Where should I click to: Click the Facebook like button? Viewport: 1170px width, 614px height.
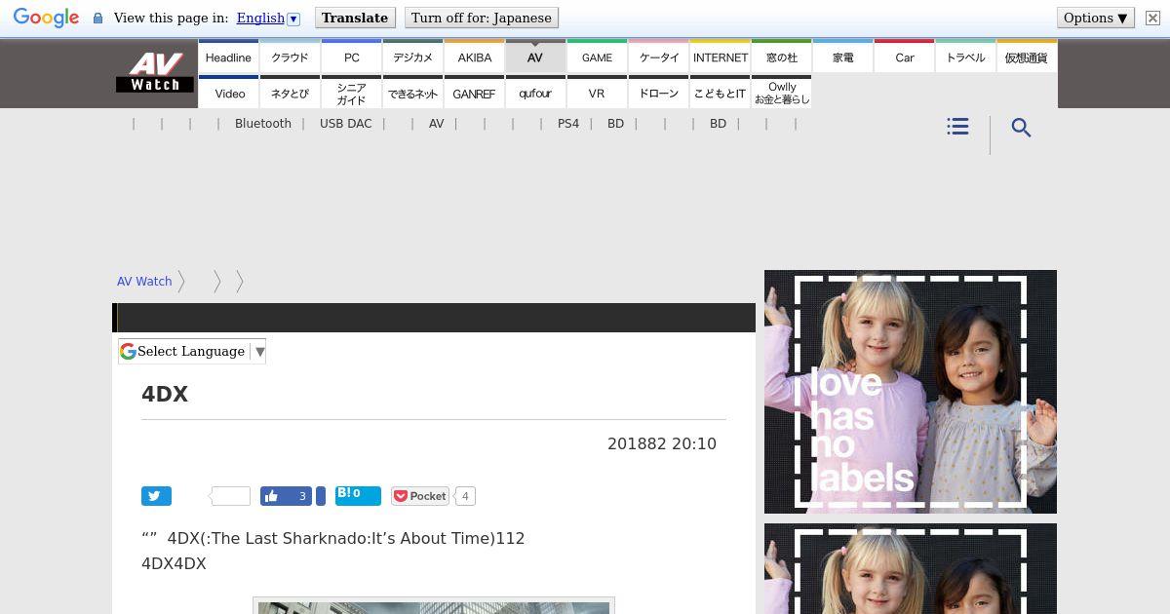coord(286,496)
